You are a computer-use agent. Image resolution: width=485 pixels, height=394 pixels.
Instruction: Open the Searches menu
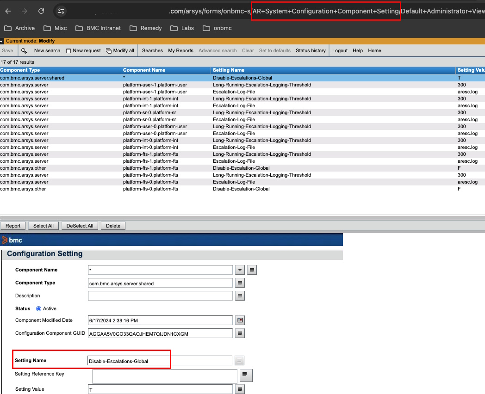(152, 51)
